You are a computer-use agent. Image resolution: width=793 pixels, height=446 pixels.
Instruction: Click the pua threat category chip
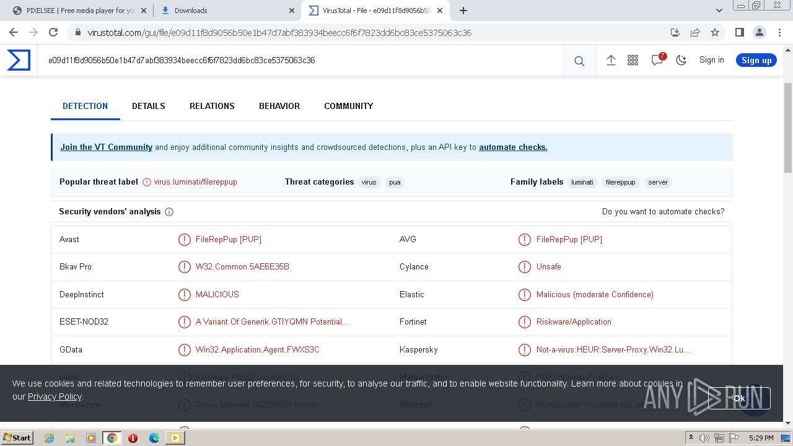[x=395, y=182]
